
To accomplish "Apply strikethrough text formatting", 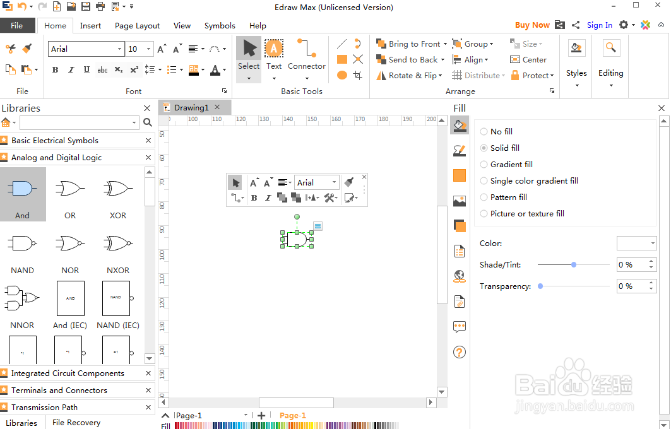I will (x=102, y=70).
